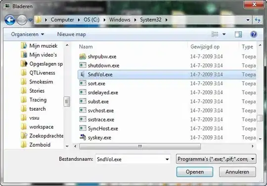This screenshot has width=267, height=186.
Task: Open the Opgeslagen sp folder
Action: (x=42, y=64)
